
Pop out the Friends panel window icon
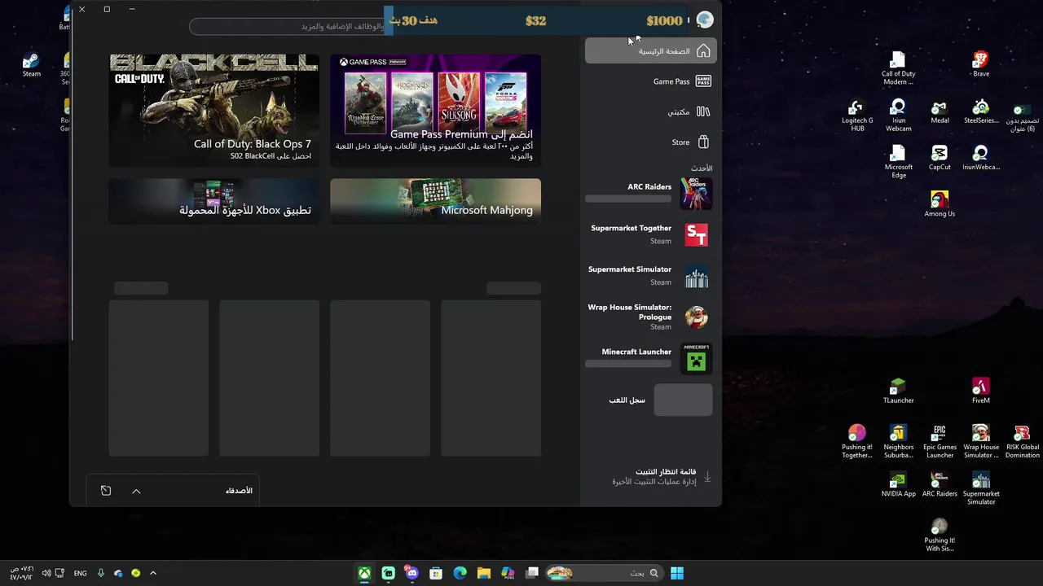pos(106,491)
